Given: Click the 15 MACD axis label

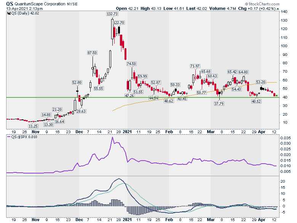Looking at the screenshot, I should click(x=283, y=187).
